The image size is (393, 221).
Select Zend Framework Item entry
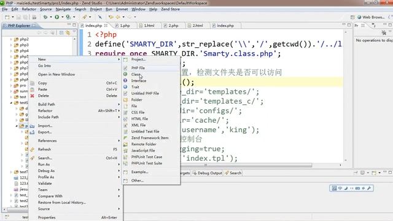pyautogui.click(x=151, y=138)
